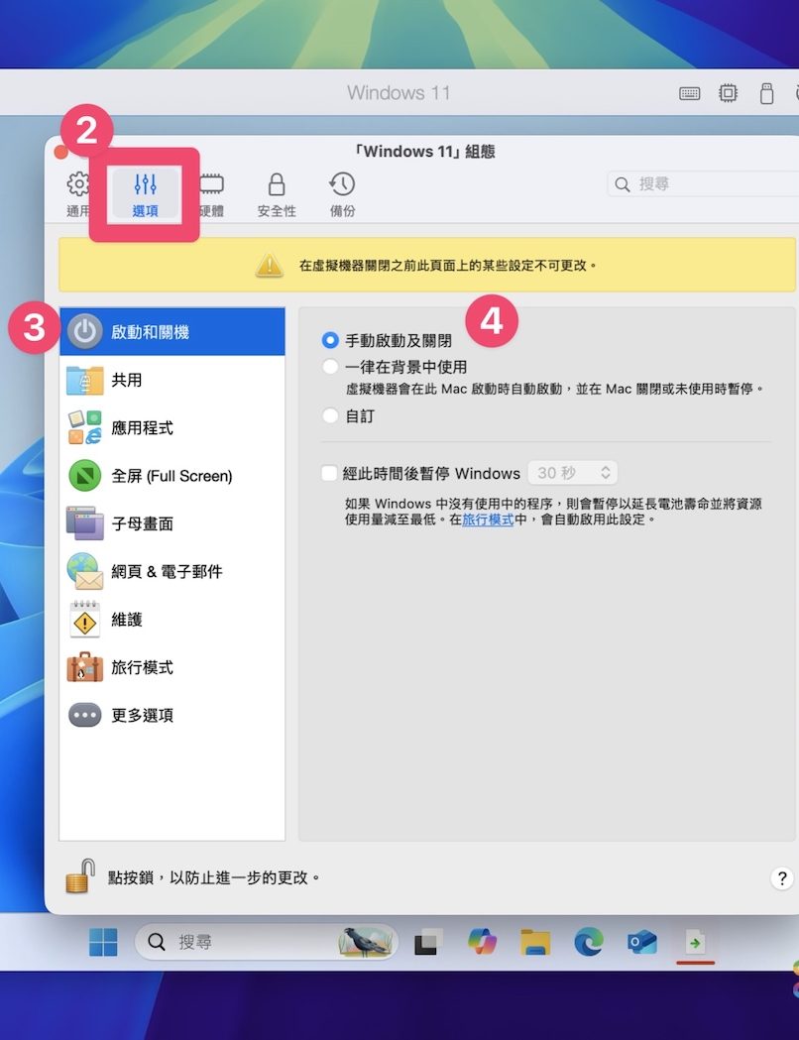This screenshot has height=1040, width=799.
Task: Open the 維護 maintenance settings
Action: pyautogui.click(x=126, y=620)
